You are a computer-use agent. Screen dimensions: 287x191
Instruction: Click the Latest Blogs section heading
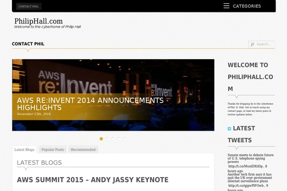pos(39,162)
